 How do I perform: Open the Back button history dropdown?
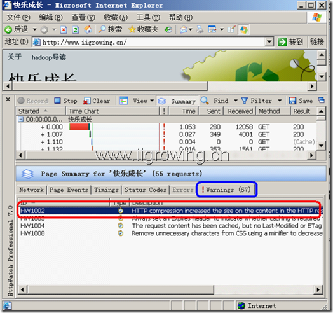[34, 29]
